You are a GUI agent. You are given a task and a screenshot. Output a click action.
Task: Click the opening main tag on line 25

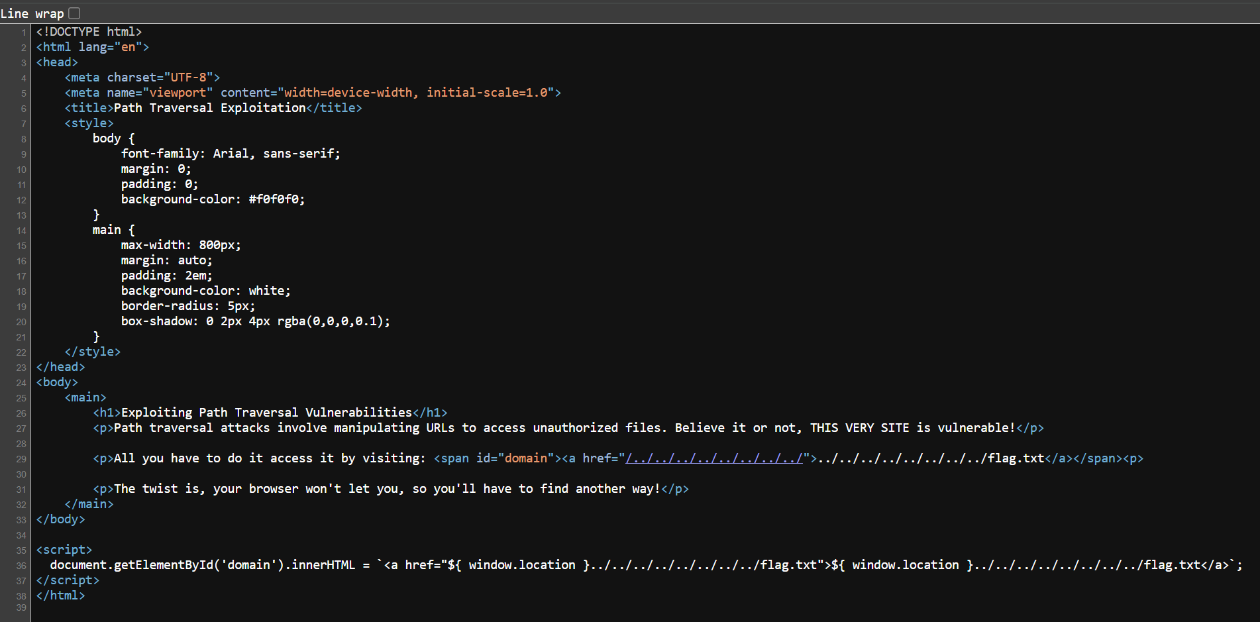click(x=85, y=397)
